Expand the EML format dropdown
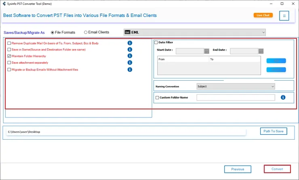The image size is (299, 180). tap(194, 32)
